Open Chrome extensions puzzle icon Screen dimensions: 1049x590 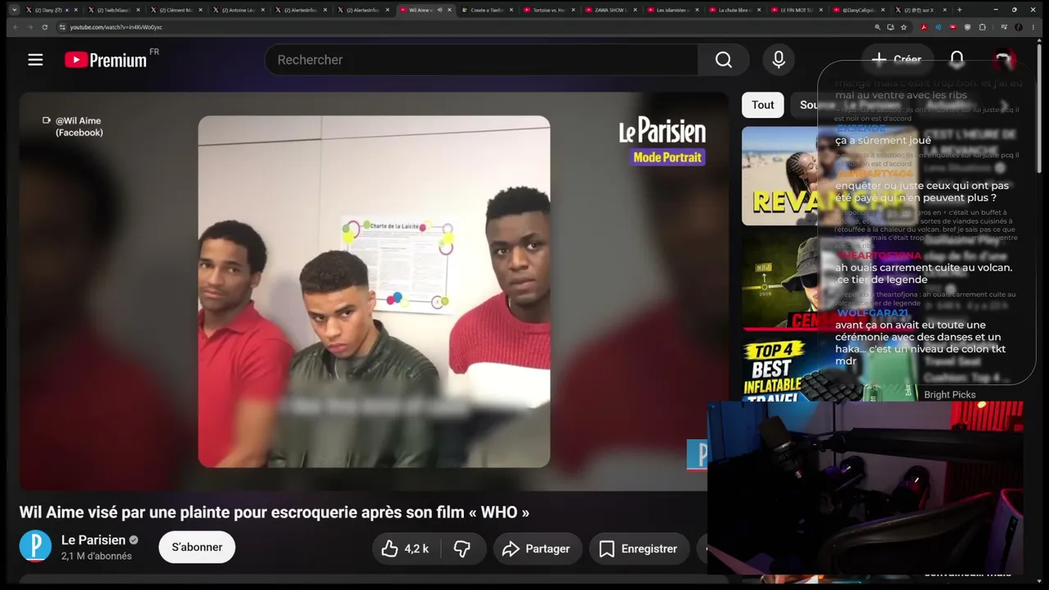pos(983,27)
